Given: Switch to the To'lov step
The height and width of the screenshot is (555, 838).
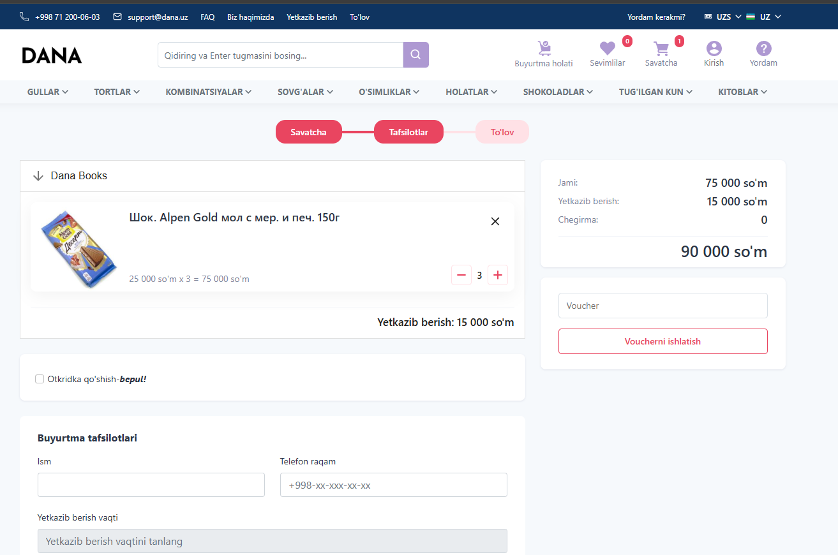Looking at the screenshot, I should tap(502, 132).
